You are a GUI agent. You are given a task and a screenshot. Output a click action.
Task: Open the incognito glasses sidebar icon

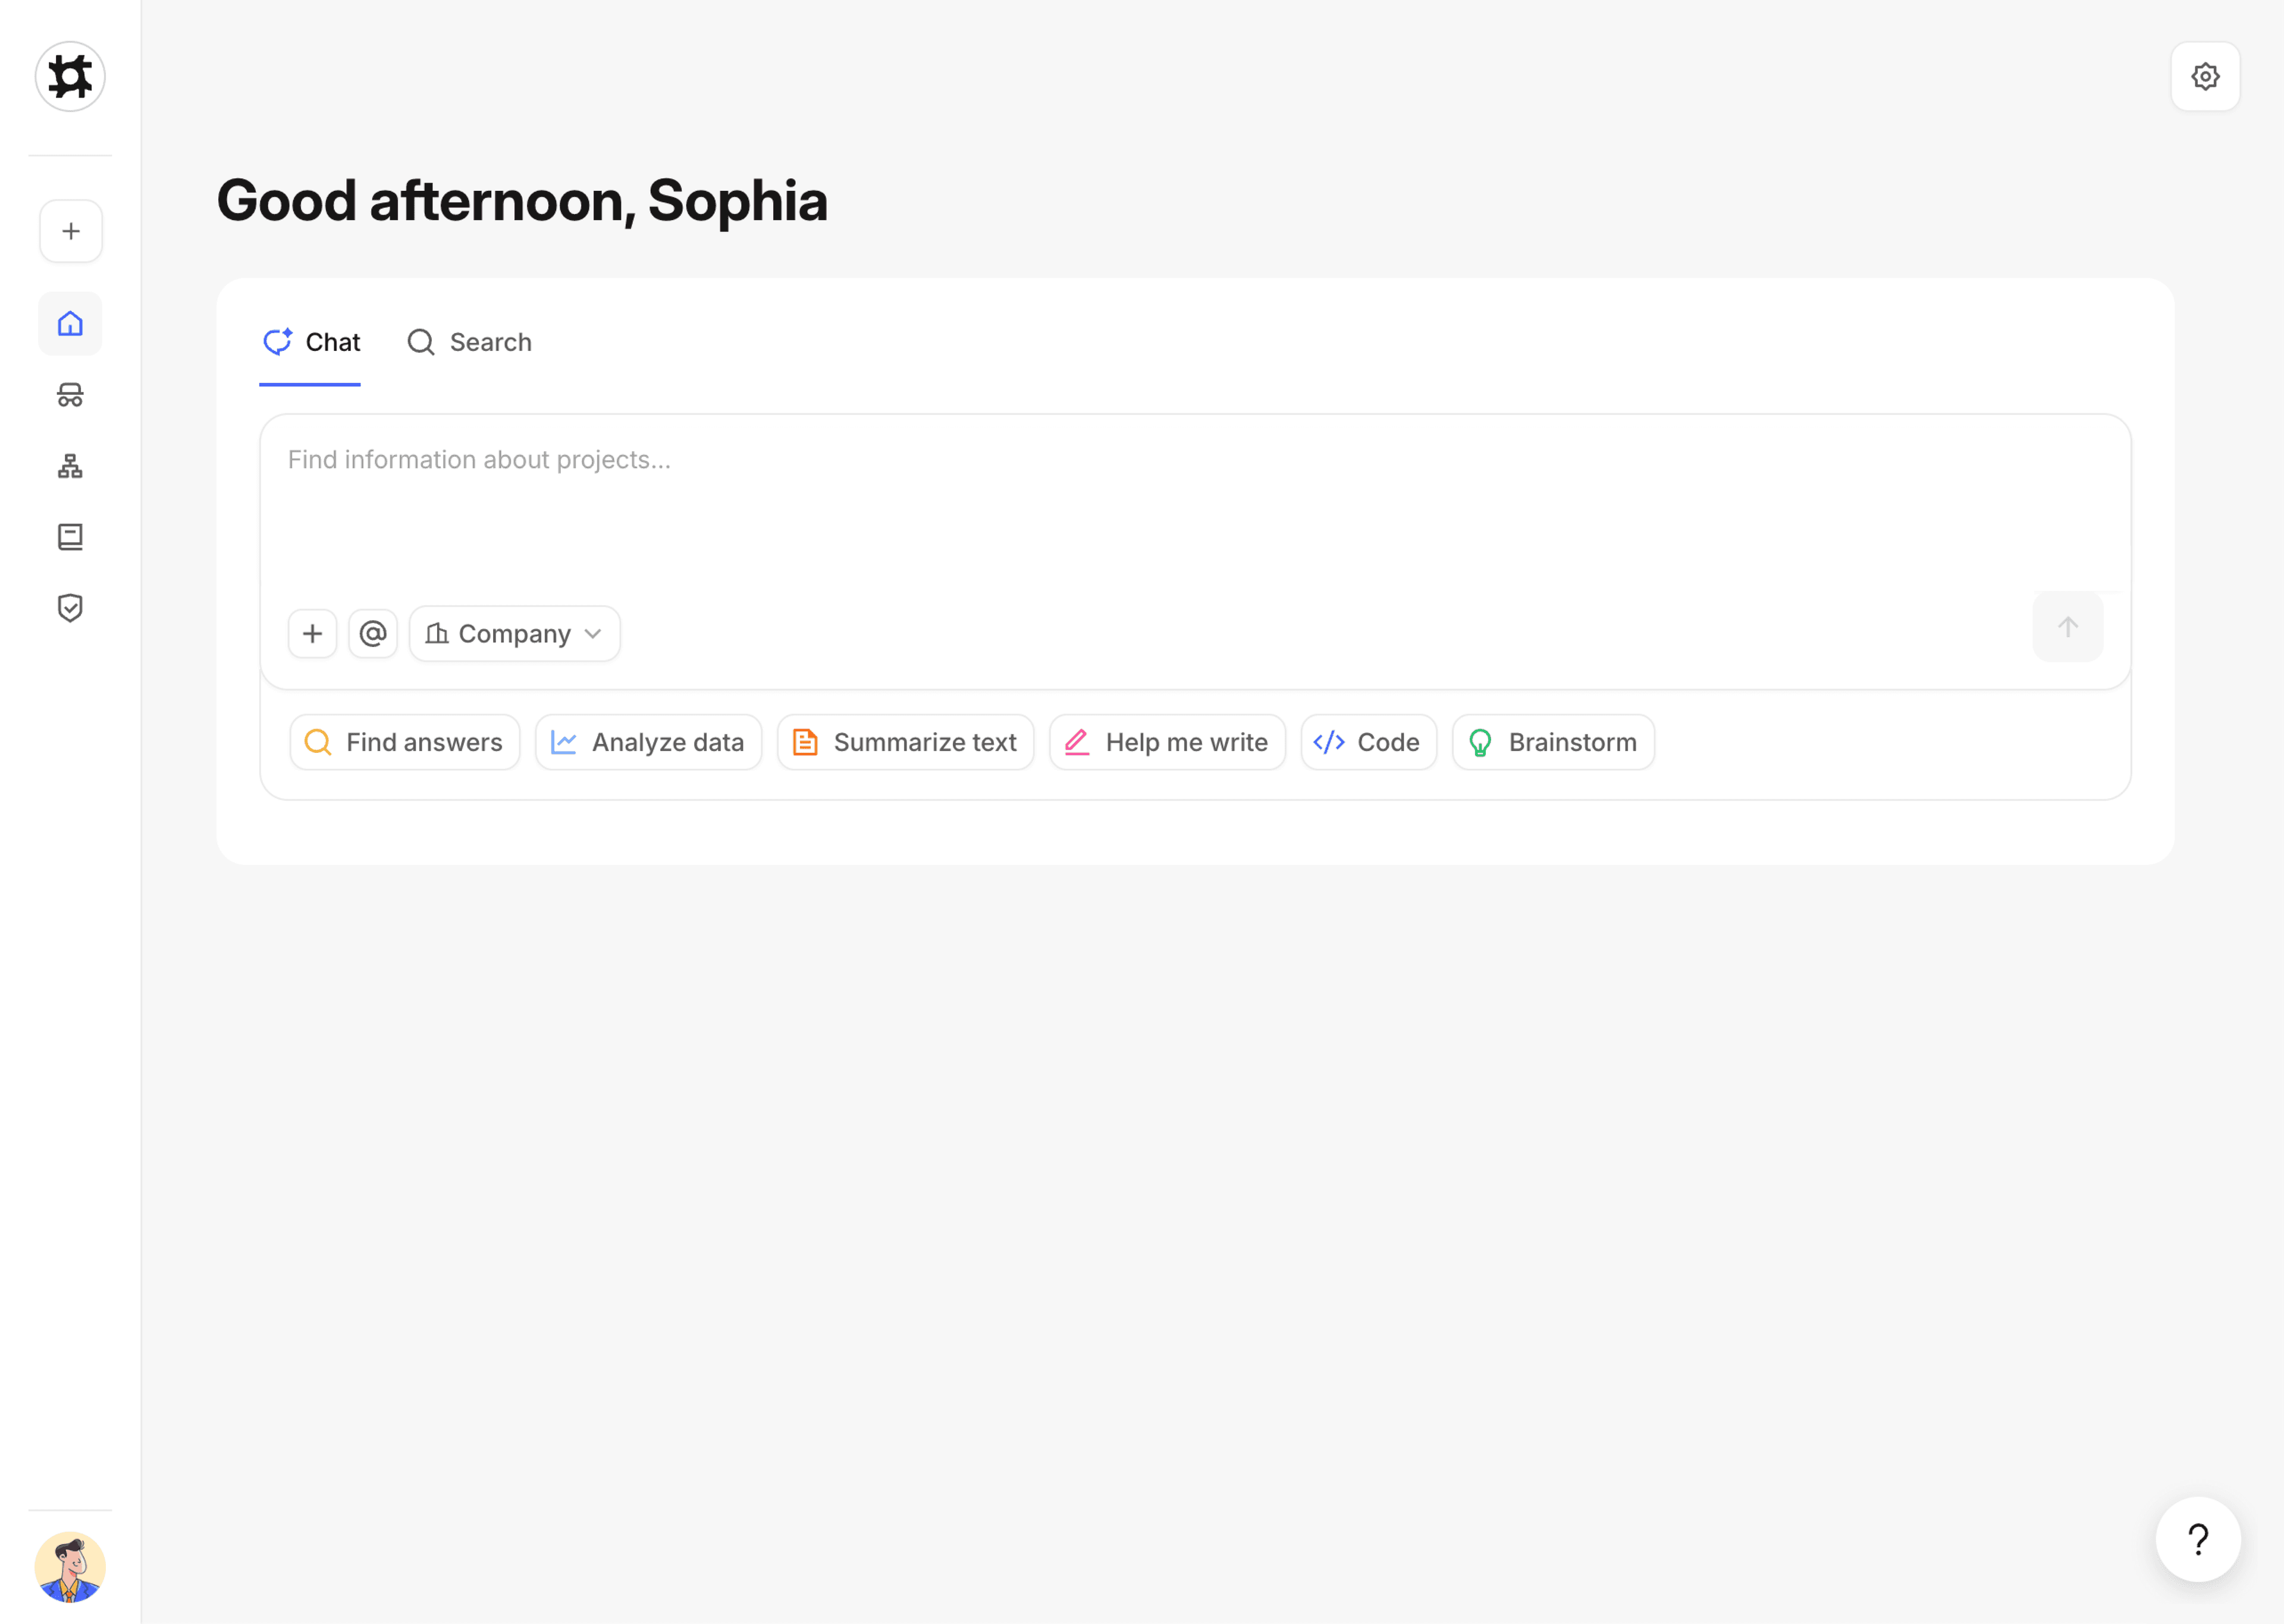pyautogui.click(x=70, y=394)
